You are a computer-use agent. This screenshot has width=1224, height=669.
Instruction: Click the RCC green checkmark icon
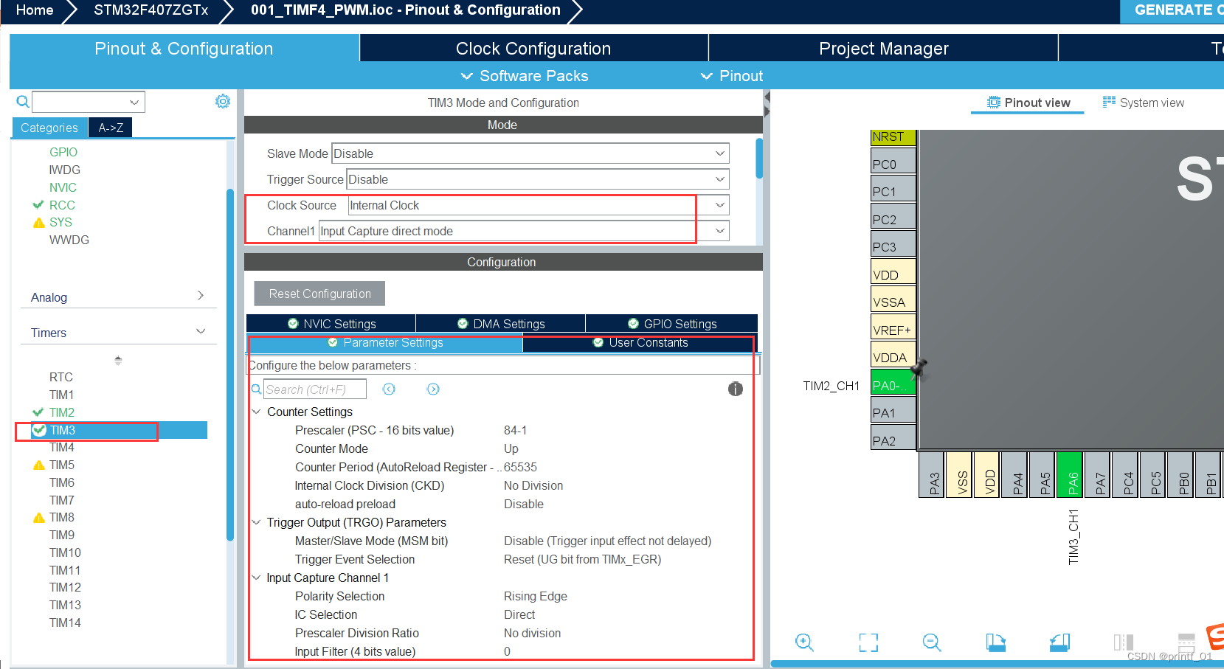pos(38,205)
